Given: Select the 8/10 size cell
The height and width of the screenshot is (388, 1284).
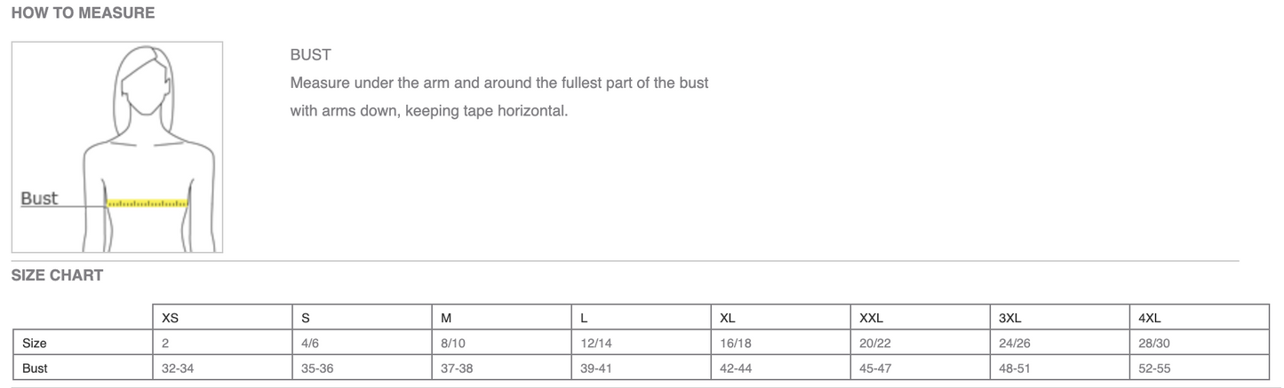Looking at the screenshot, I should pos(455,343).
